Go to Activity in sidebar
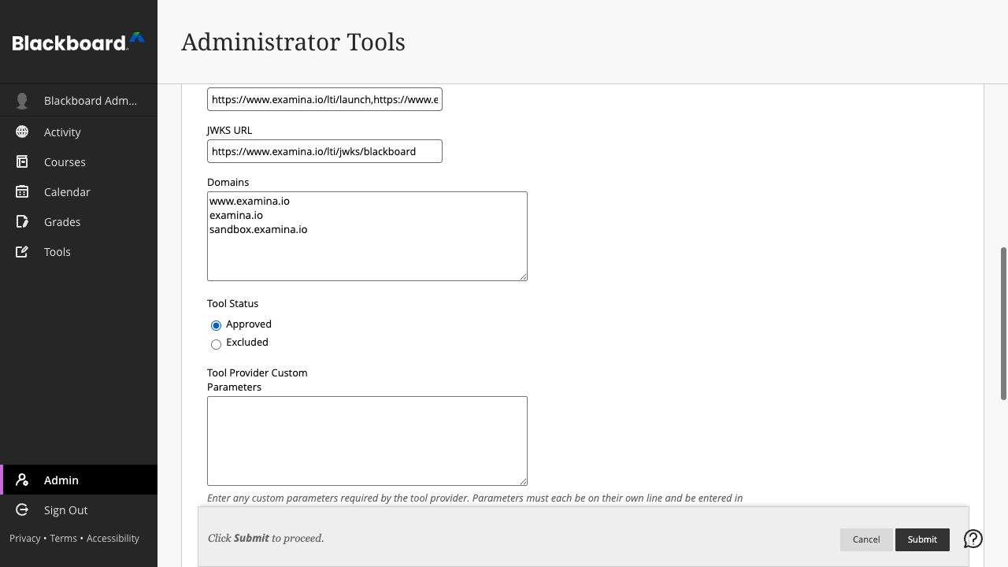1008x567 pixels. coord(79,132)
